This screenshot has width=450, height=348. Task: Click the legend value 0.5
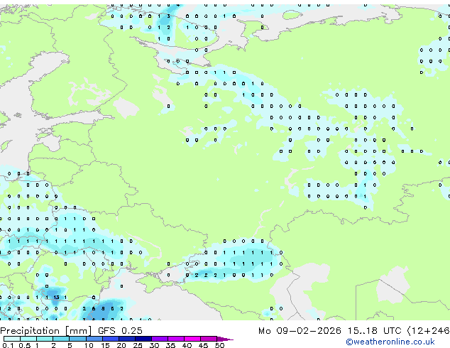tap(25, 345)
